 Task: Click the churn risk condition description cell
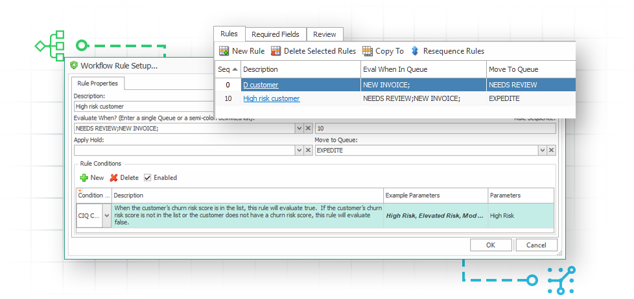[x=248, y=216]
